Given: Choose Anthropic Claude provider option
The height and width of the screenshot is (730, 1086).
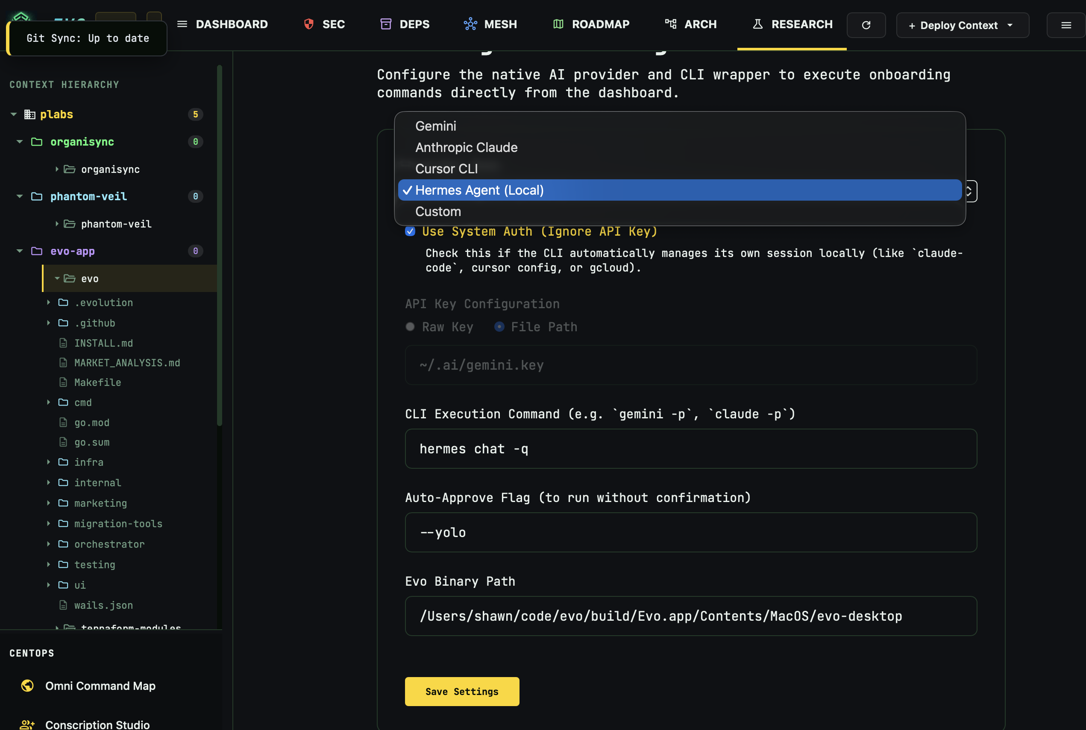Looking at the screenshot, I should 680,148.
